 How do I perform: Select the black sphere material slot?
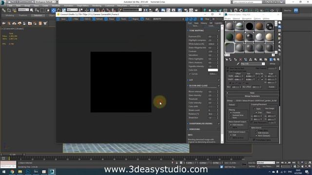click(249, 26)
